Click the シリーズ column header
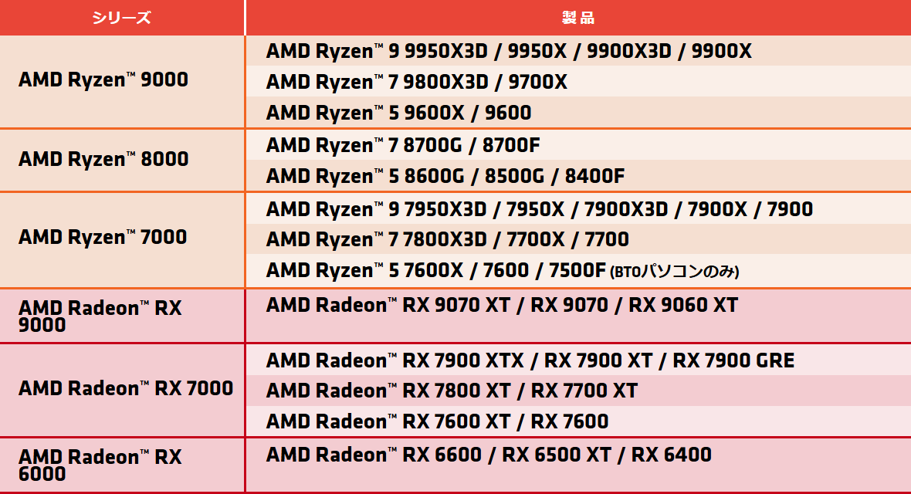 coord(122,18)
